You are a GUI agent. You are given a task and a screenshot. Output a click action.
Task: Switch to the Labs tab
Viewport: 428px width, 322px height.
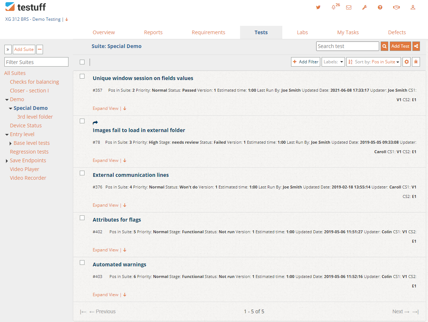point(302,32)
